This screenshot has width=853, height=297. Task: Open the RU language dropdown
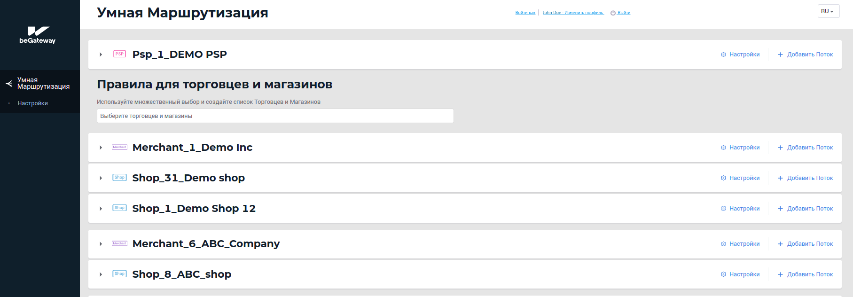tap(828, 11)
